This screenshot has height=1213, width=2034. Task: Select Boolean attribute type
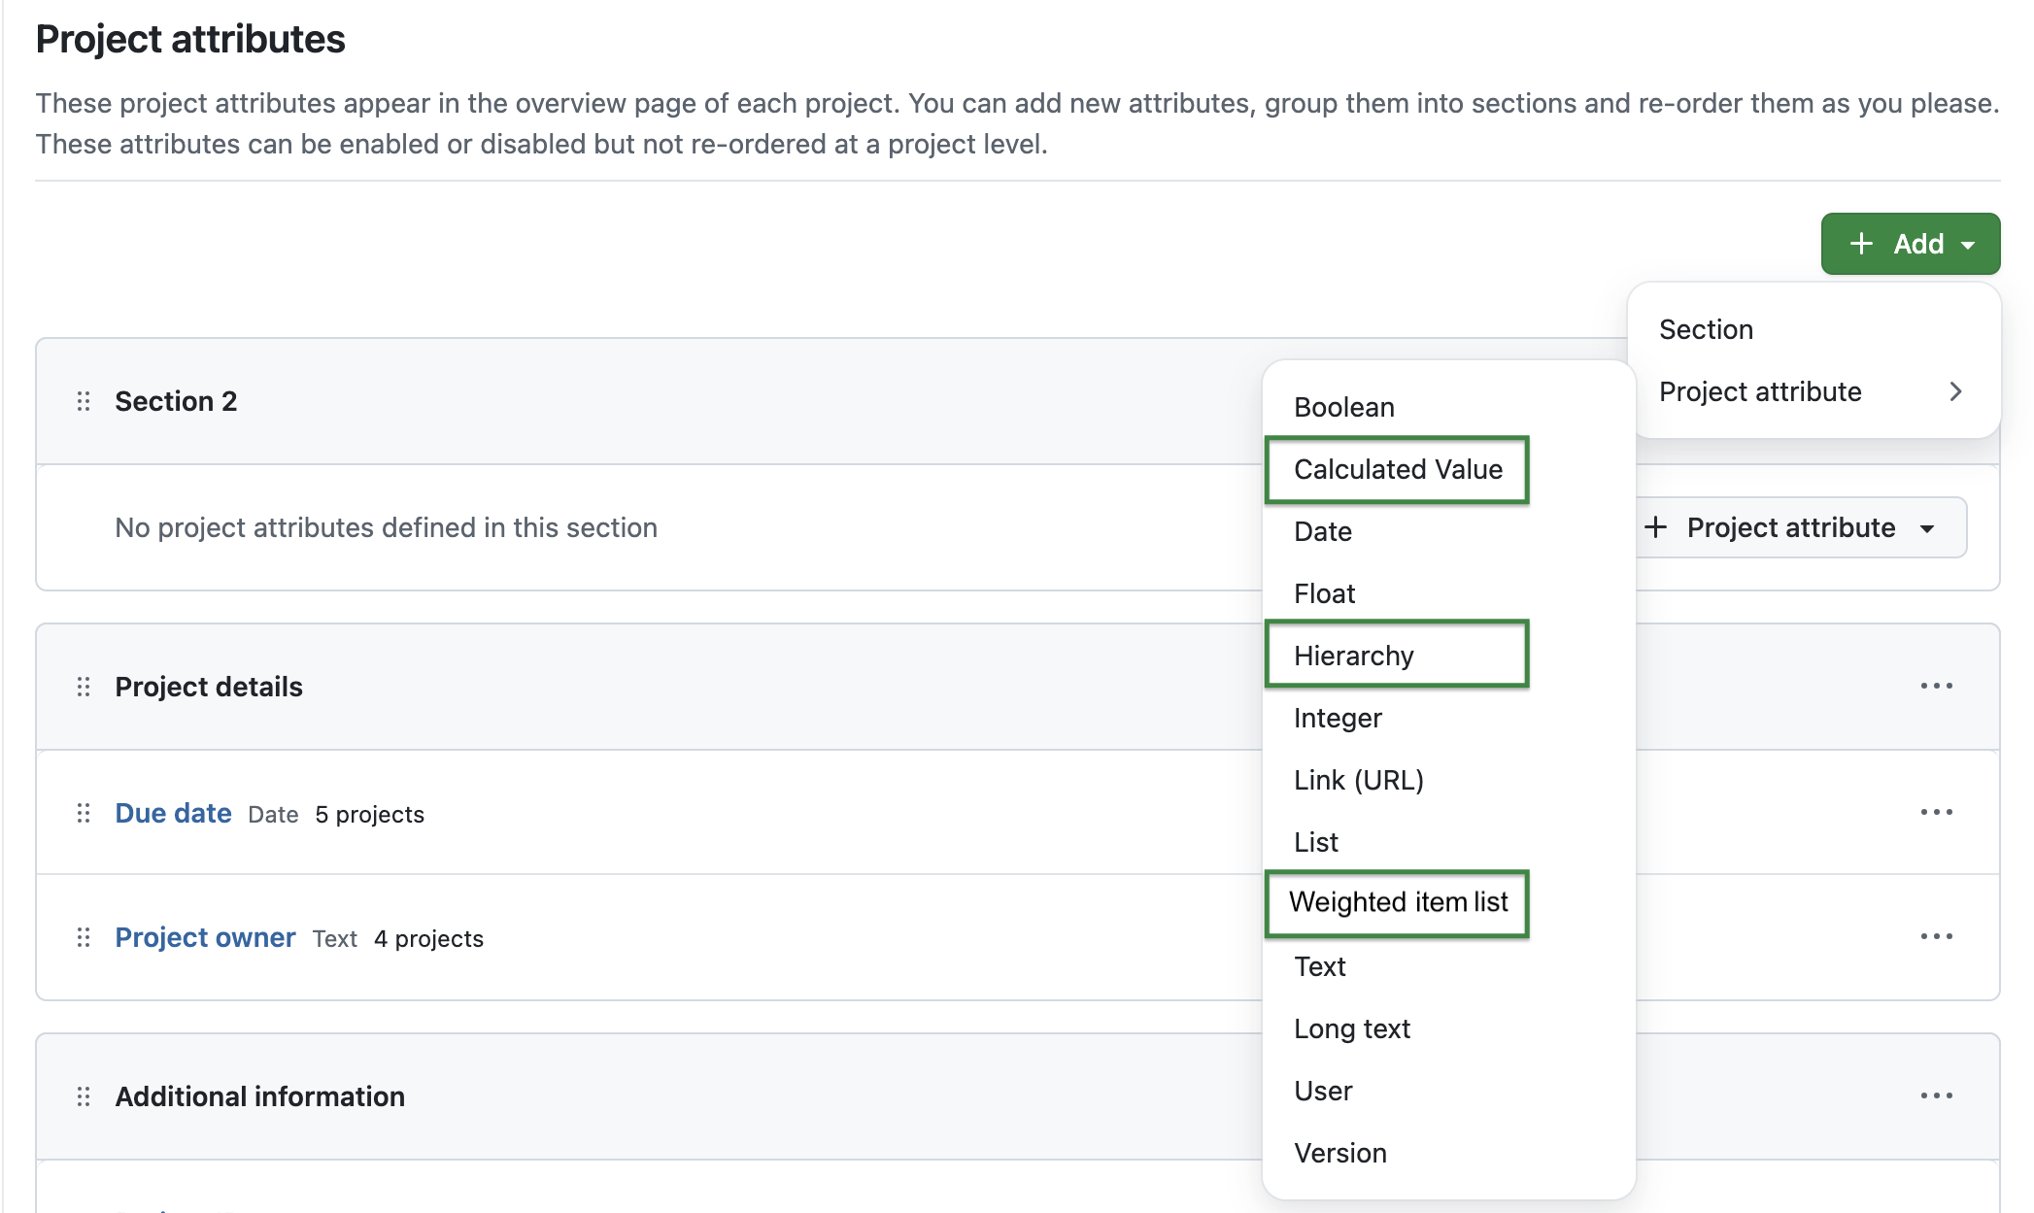tap(1342, 407)
